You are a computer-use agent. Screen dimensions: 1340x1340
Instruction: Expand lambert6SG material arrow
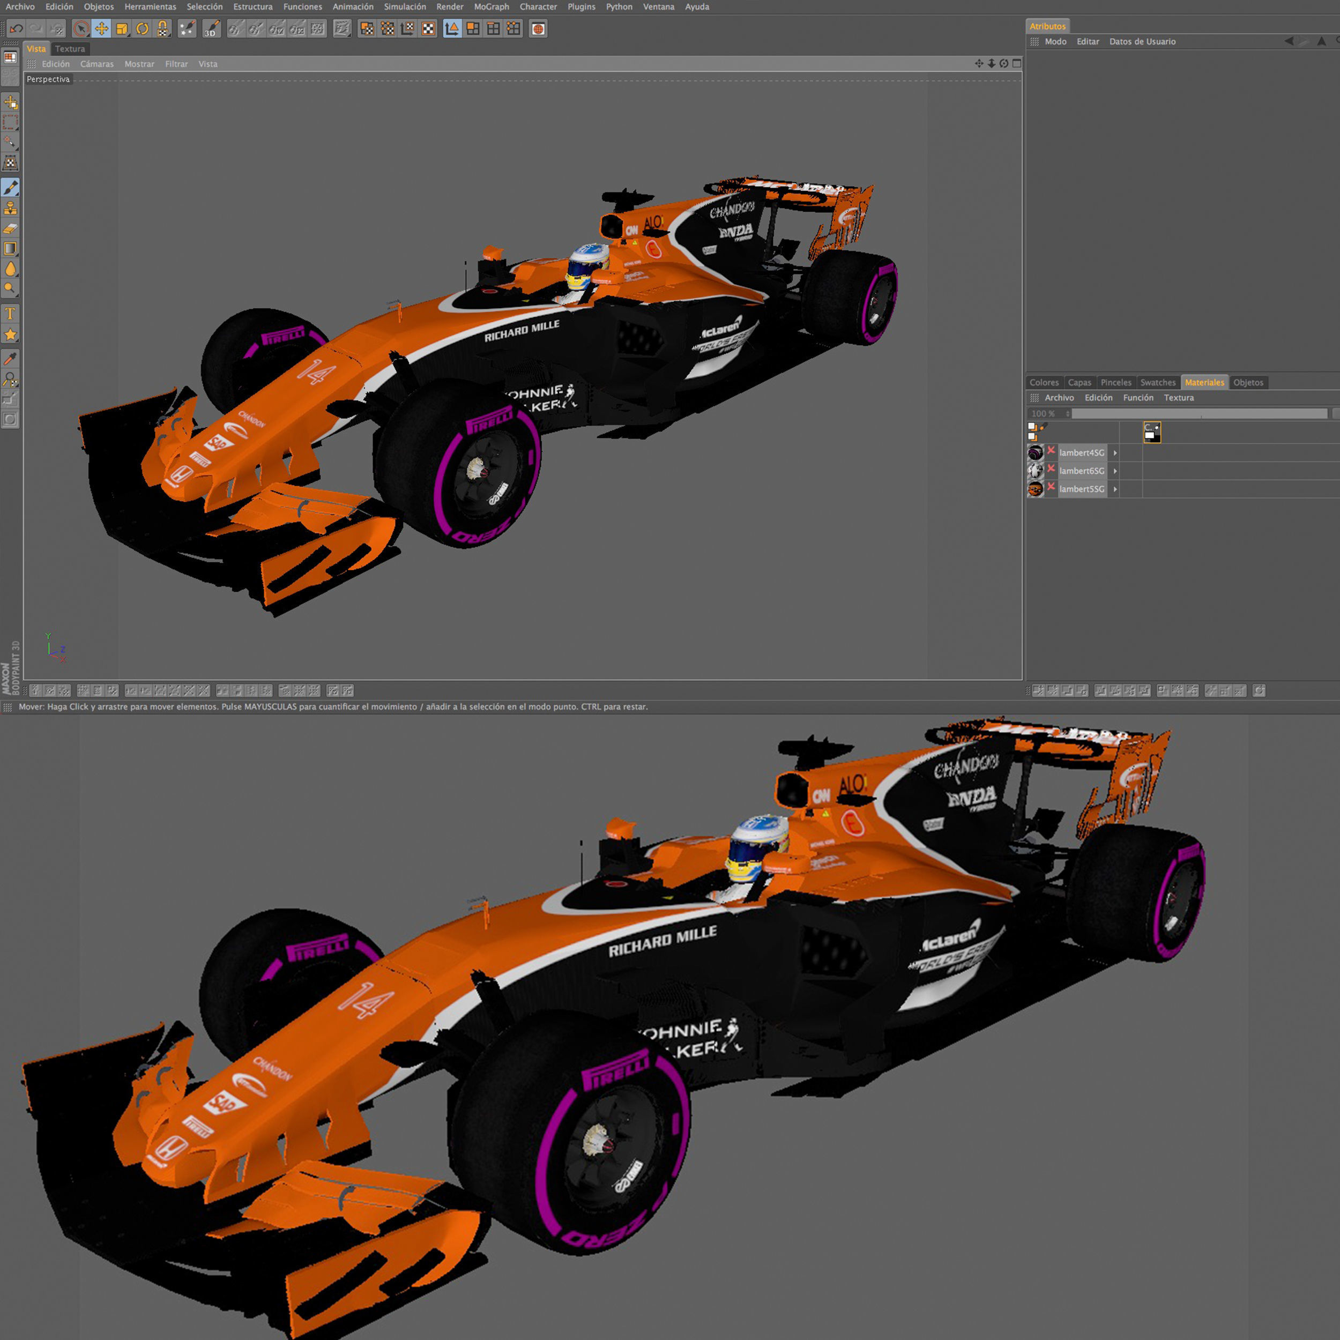coord(1114,471)
